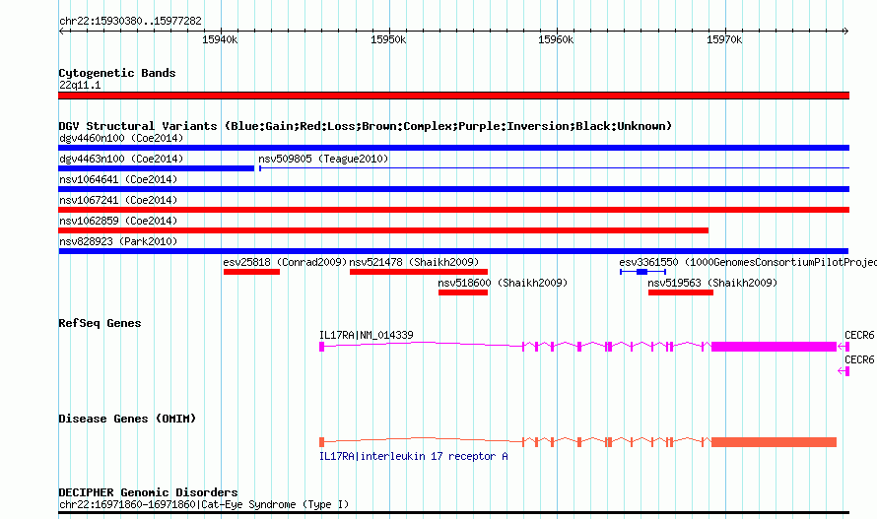Click the Disease Genes (OMIM) track title
Image resolution: width=877 pixels, height=519 pixels.
[127, 419]
